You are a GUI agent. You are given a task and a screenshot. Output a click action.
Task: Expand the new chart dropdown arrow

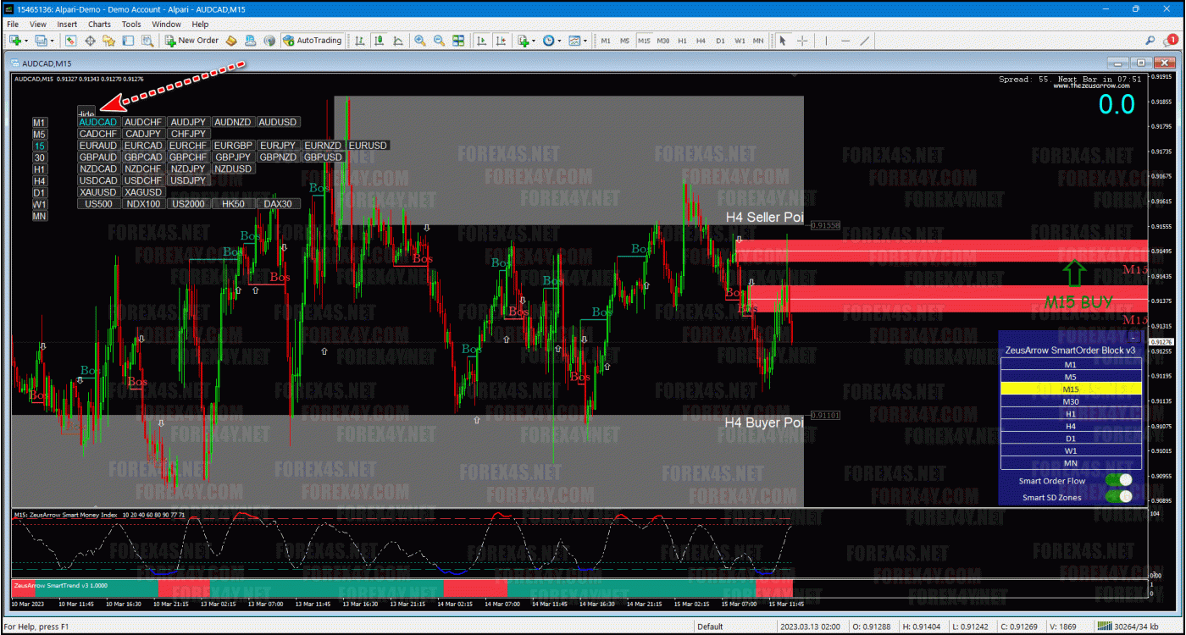point(28,41)
